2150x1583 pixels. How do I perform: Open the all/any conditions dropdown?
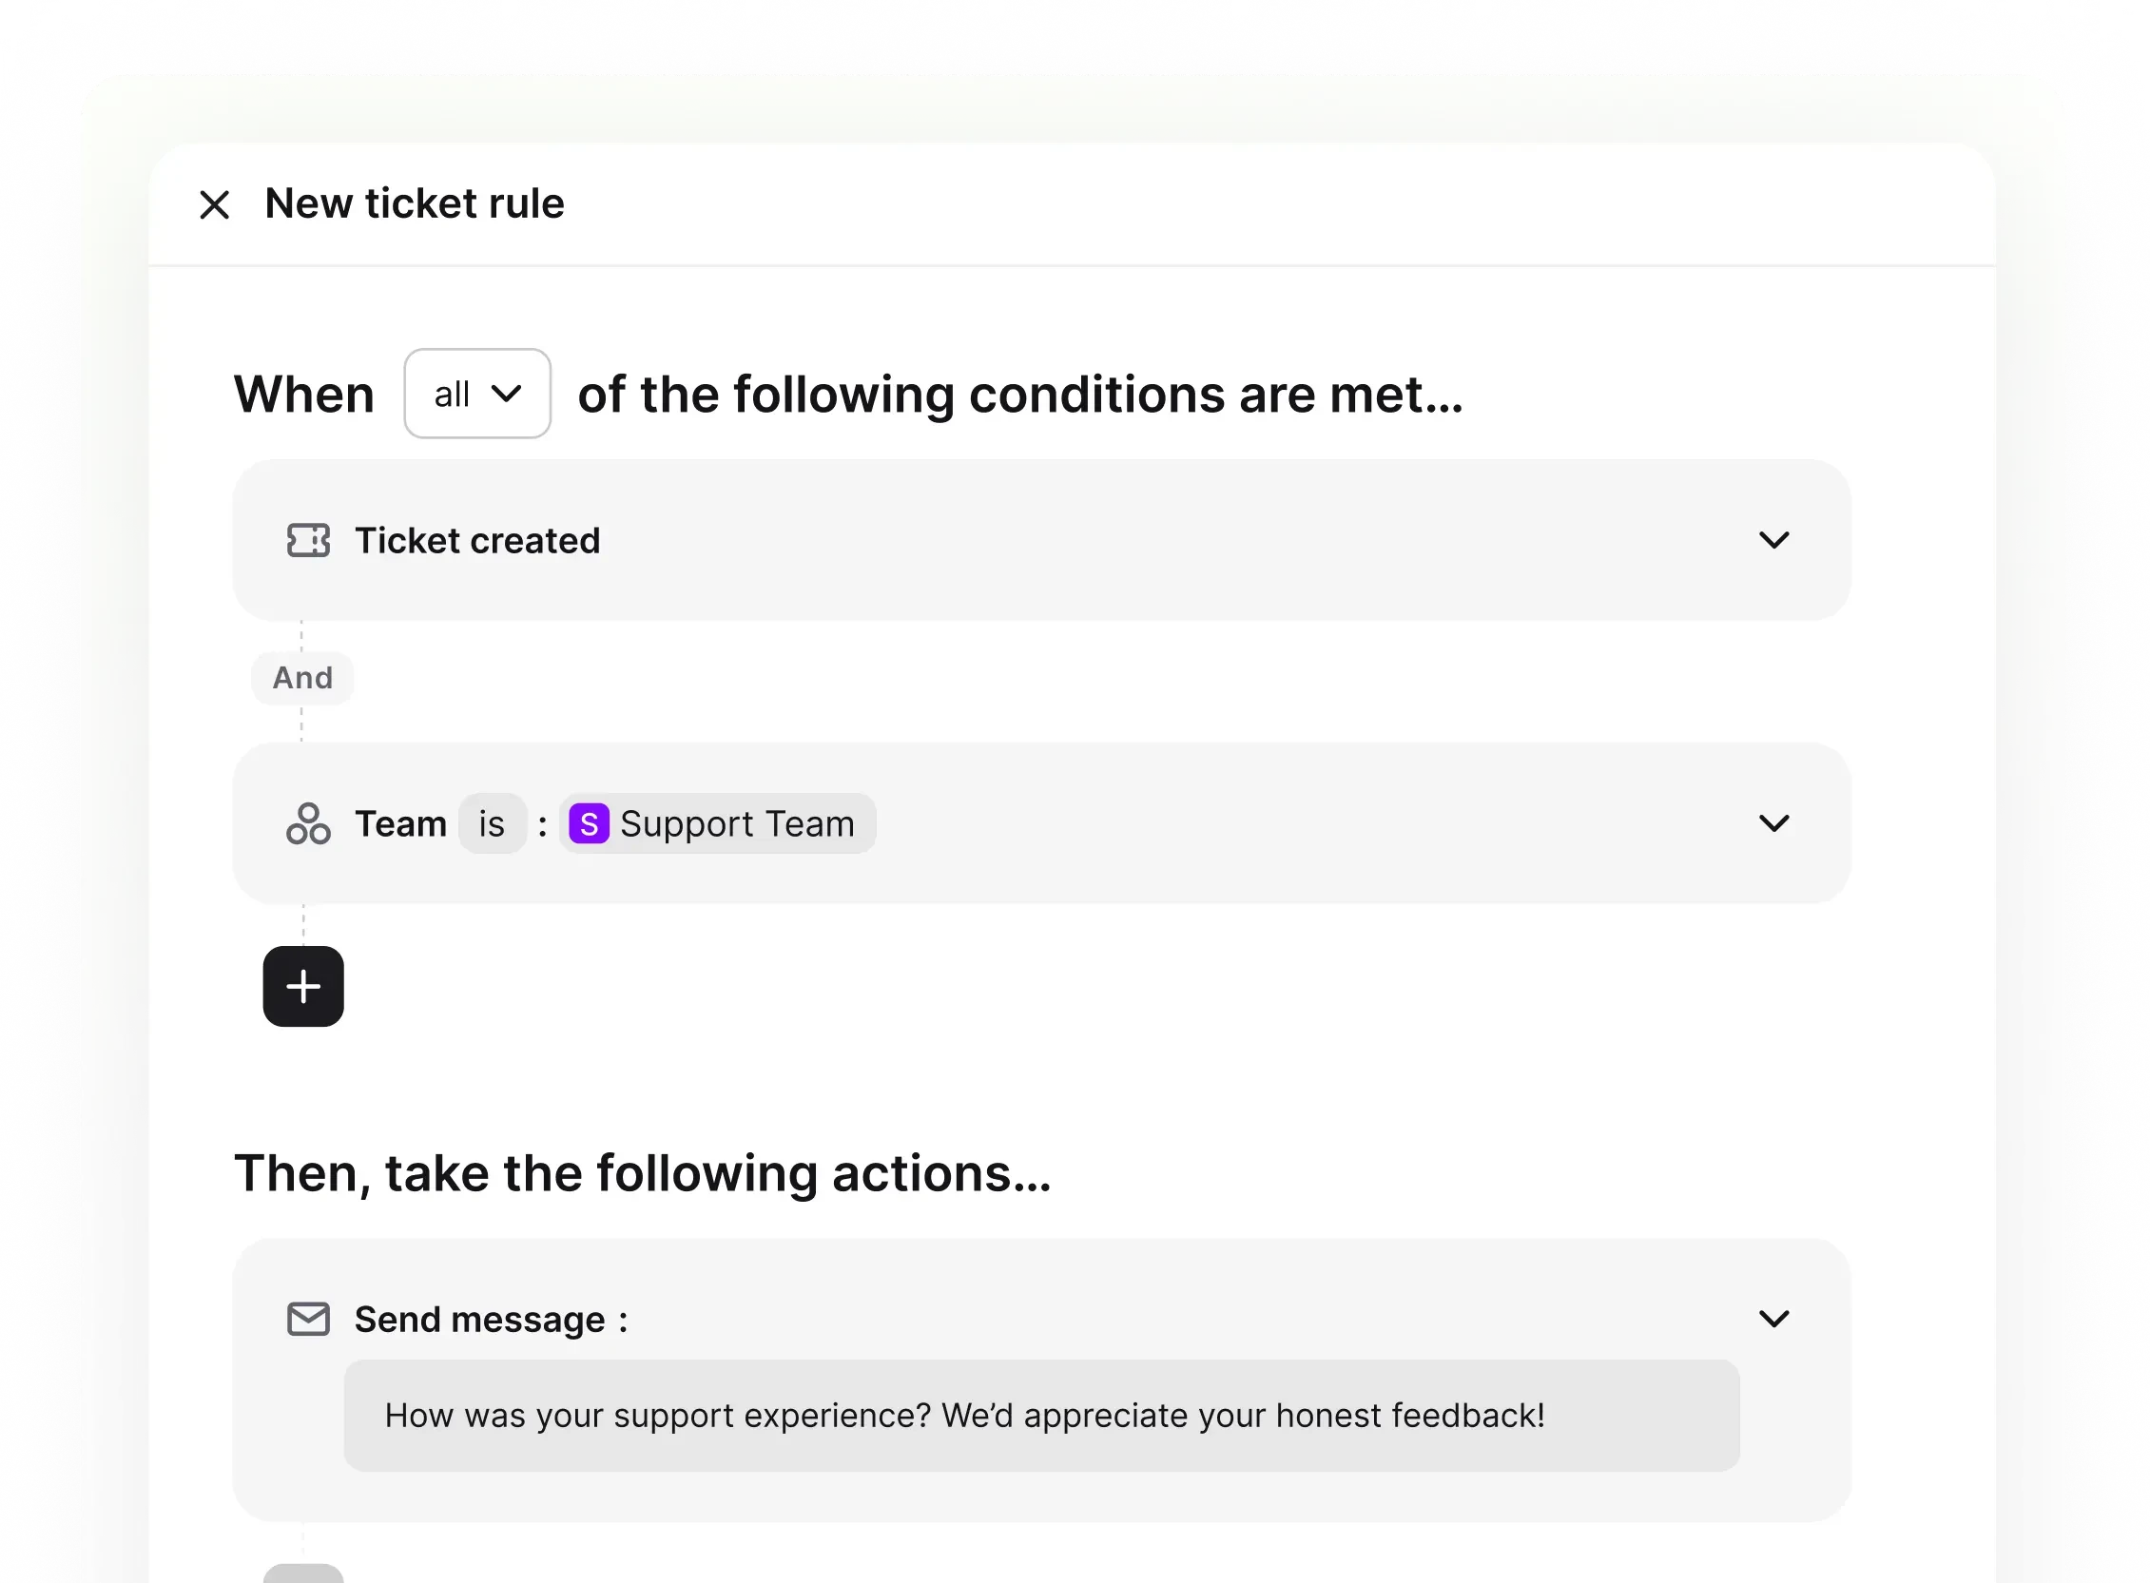tap(476, 393)
